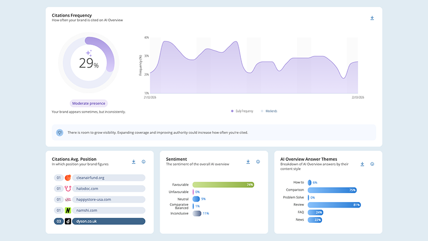The width and height of the screenshot is (428, 241).
Task: Click the Citations Frequency heading
Action: pyautogui.click(x=72, y=15)
